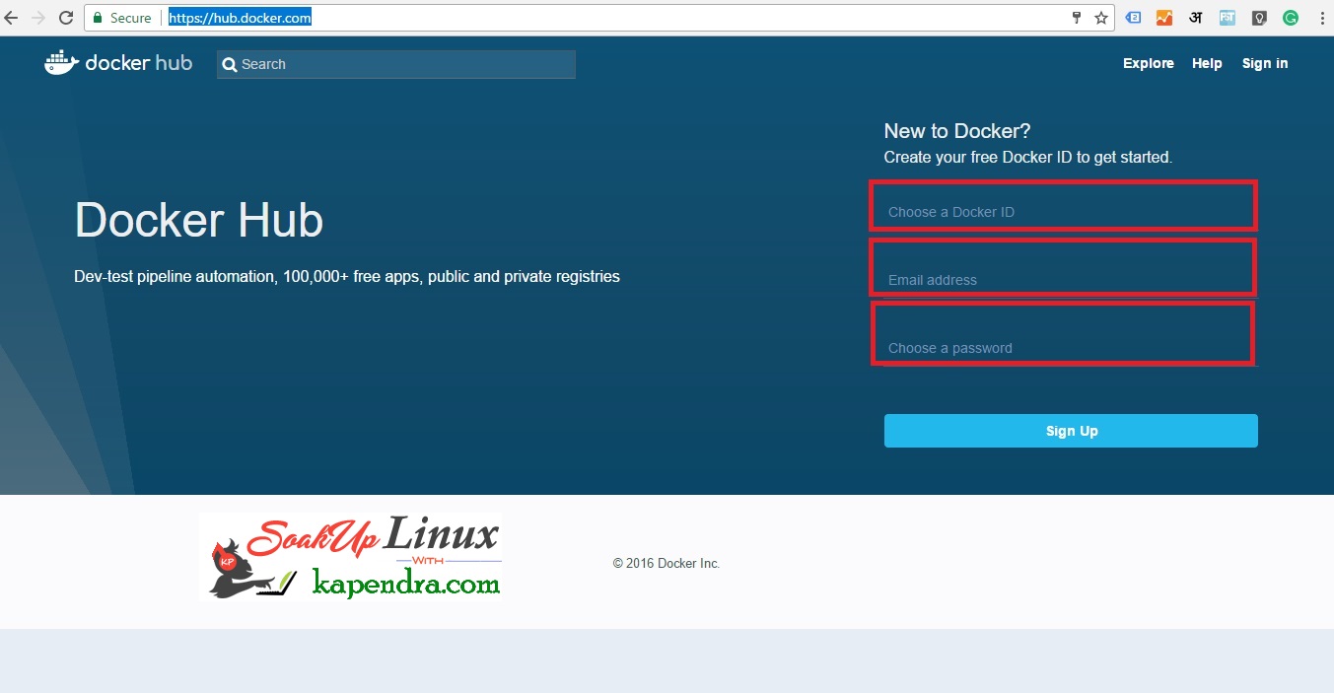This screenshot has width=1334, height=693.
Task: Select the Help menu item
Action: coord(1206,63)
